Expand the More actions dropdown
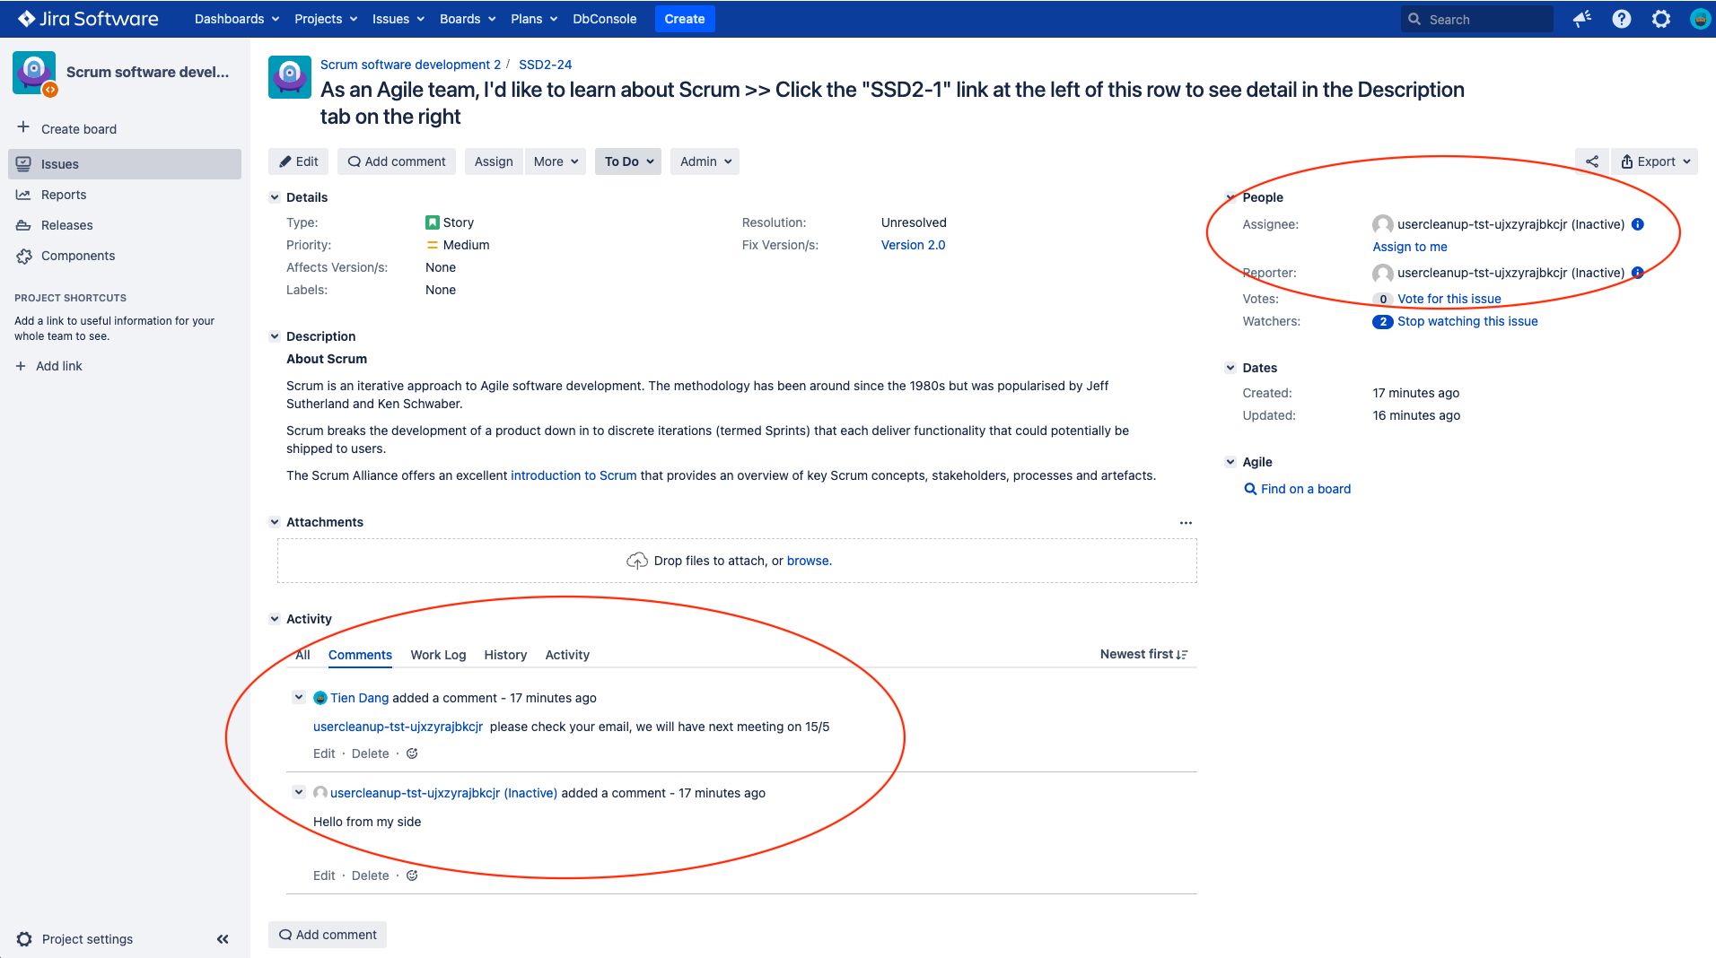The image size is (1716, 958). click(x=555, y=161)
